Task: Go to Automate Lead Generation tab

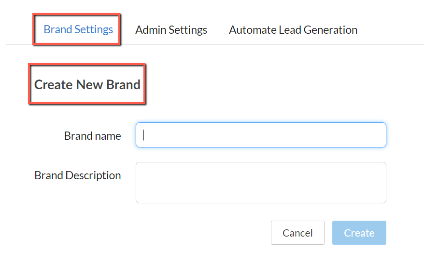Action: click(293, 30)
